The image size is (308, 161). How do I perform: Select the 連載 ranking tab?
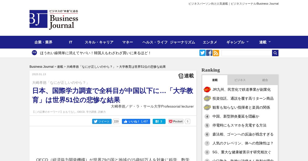coord(215,80)
